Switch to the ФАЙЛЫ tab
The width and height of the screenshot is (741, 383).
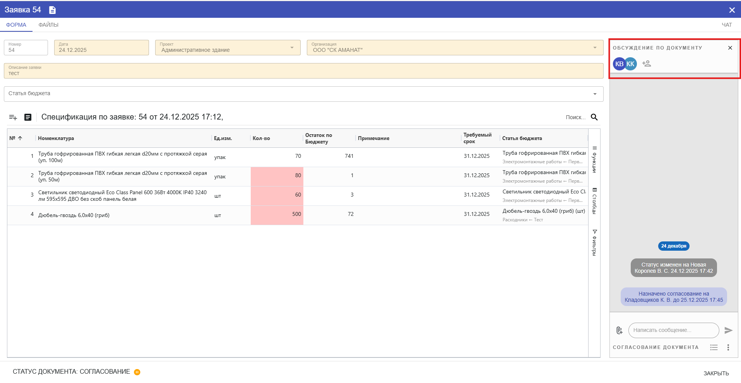[48, 25]
